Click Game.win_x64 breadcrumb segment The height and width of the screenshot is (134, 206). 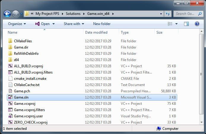point(98,14)
